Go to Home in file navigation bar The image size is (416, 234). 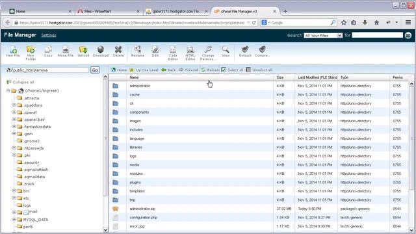(x=119, y=70)
